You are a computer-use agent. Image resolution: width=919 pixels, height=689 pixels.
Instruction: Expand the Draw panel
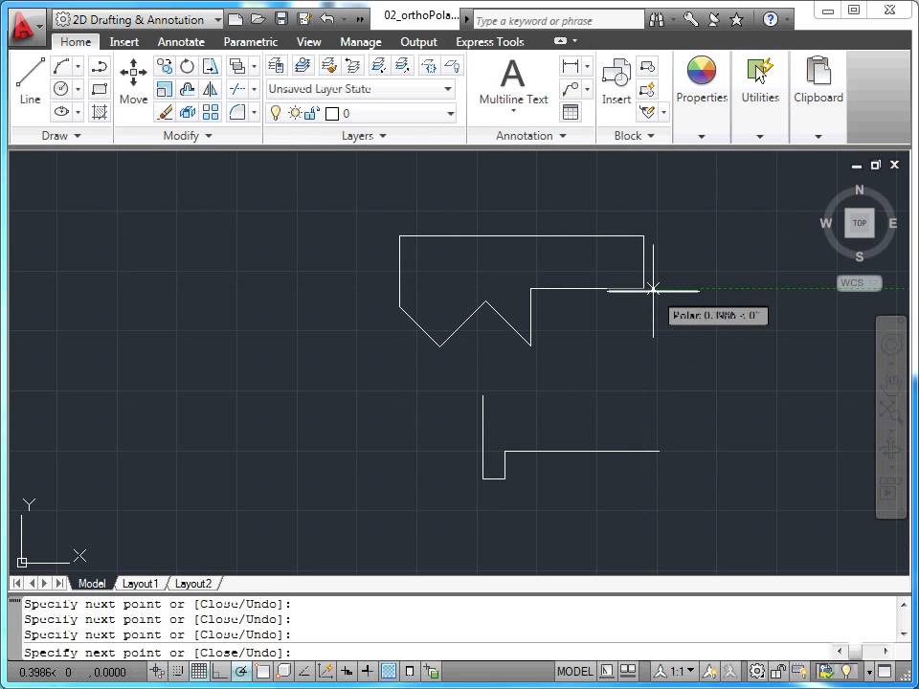coord(61,135)
